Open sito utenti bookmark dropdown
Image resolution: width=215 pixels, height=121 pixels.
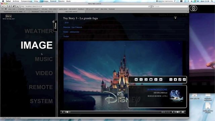coord(73,9)
